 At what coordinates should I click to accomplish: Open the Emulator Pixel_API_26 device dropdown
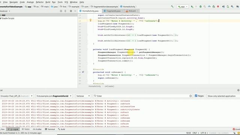point(16,96)
